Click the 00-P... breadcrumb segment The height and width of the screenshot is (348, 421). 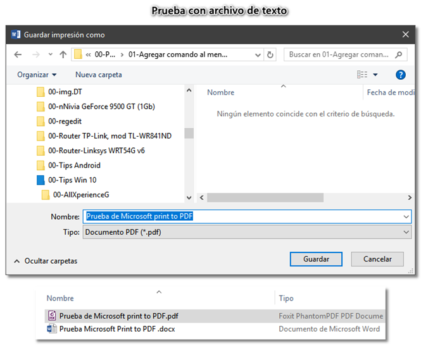click(x=104, y=55)
